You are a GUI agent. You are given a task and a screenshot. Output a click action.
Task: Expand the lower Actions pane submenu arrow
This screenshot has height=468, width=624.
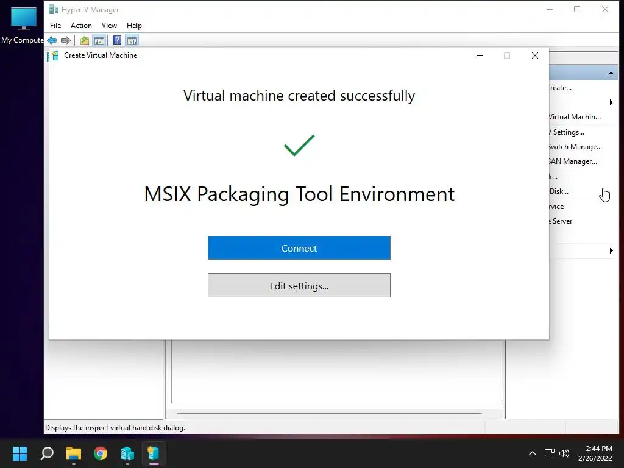tap(611, 250)
